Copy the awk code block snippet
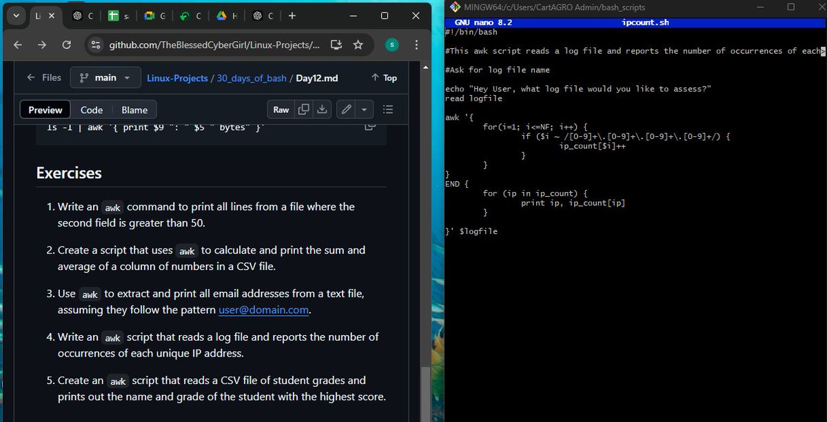827x422 pixels. point(369,126)
